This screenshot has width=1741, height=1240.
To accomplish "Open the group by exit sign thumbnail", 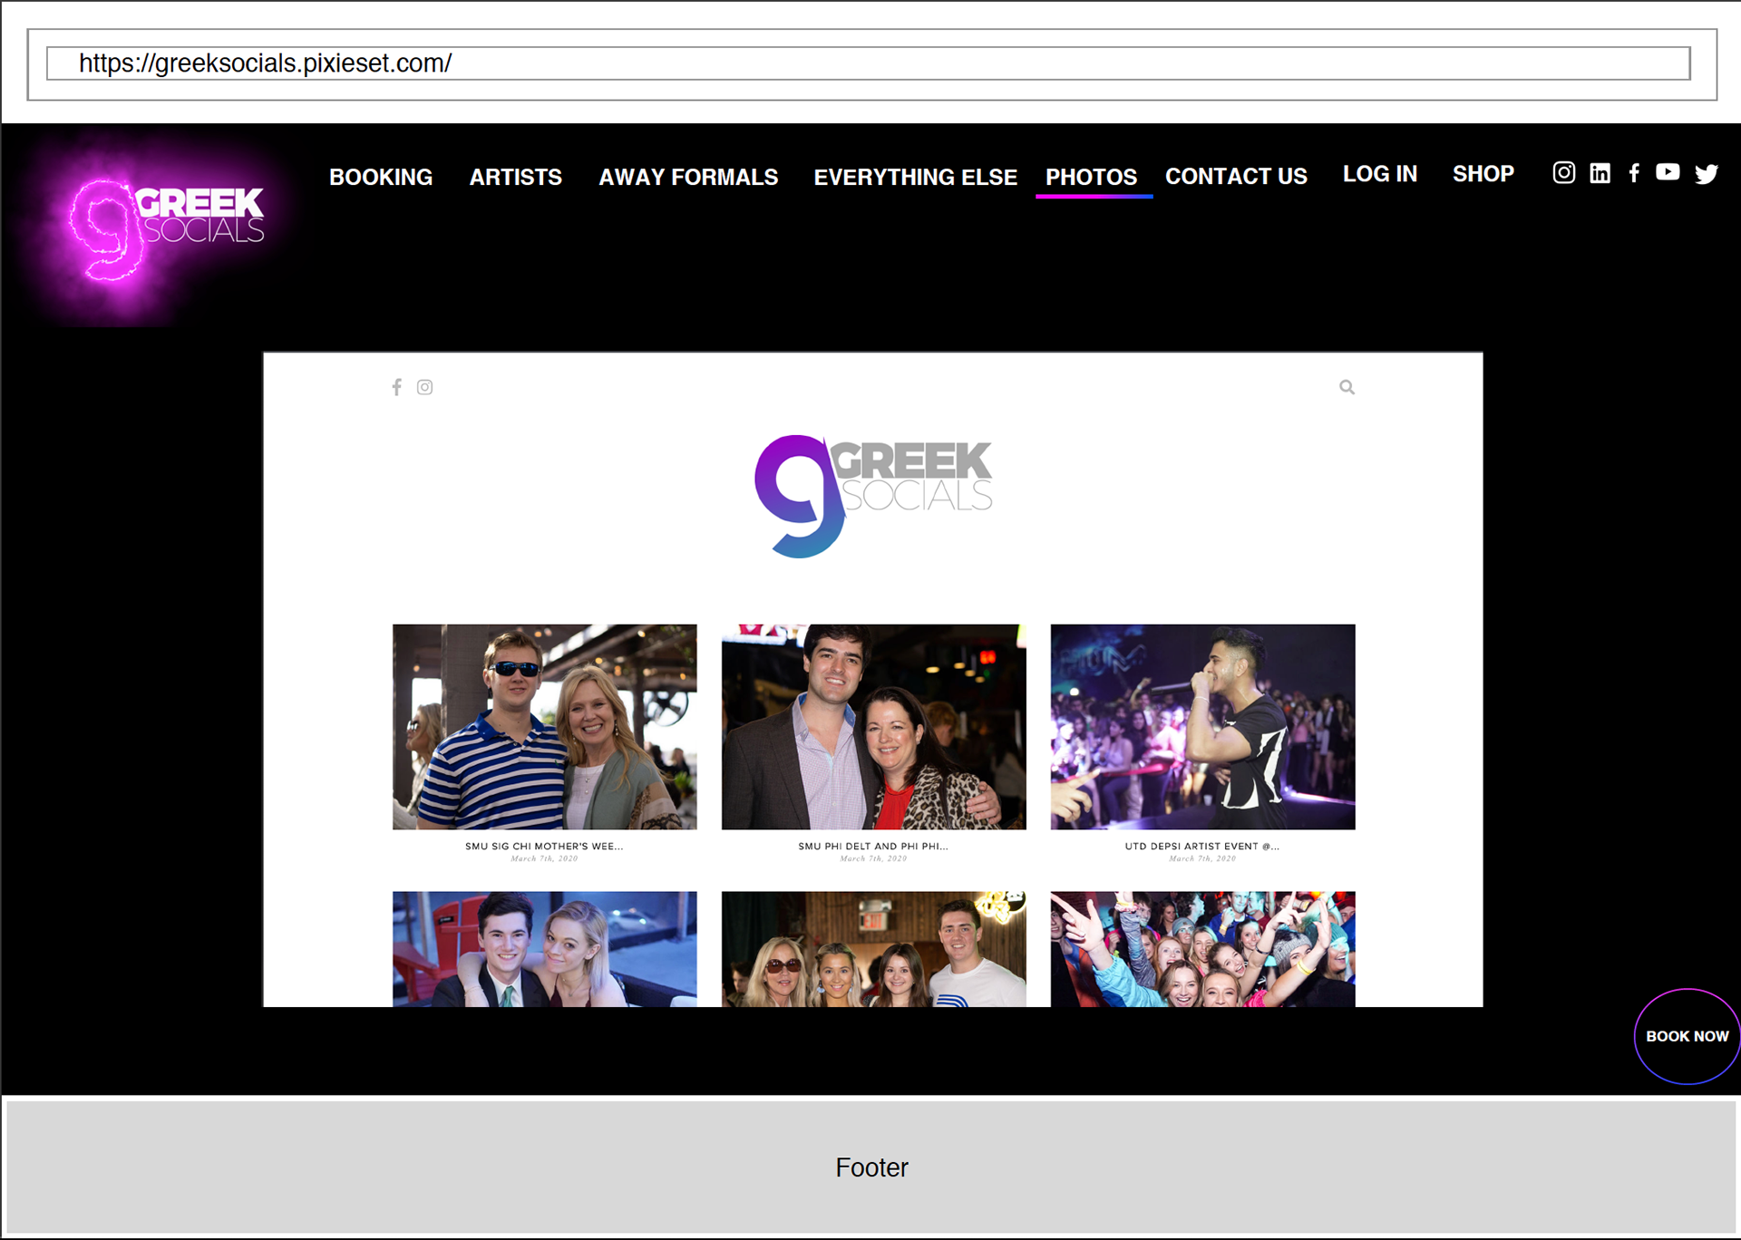I will point(873,948).
